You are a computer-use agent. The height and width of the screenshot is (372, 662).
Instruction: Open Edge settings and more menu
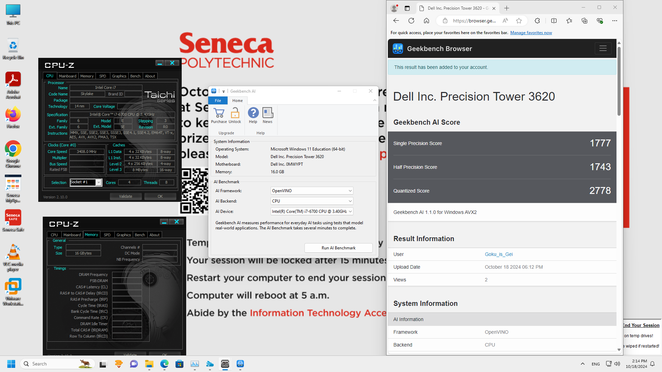pyautogui.click(x=615, y=21)
